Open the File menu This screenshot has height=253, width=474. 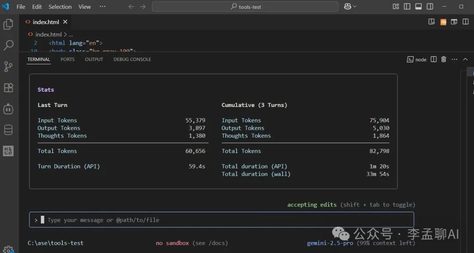[21, 7]
